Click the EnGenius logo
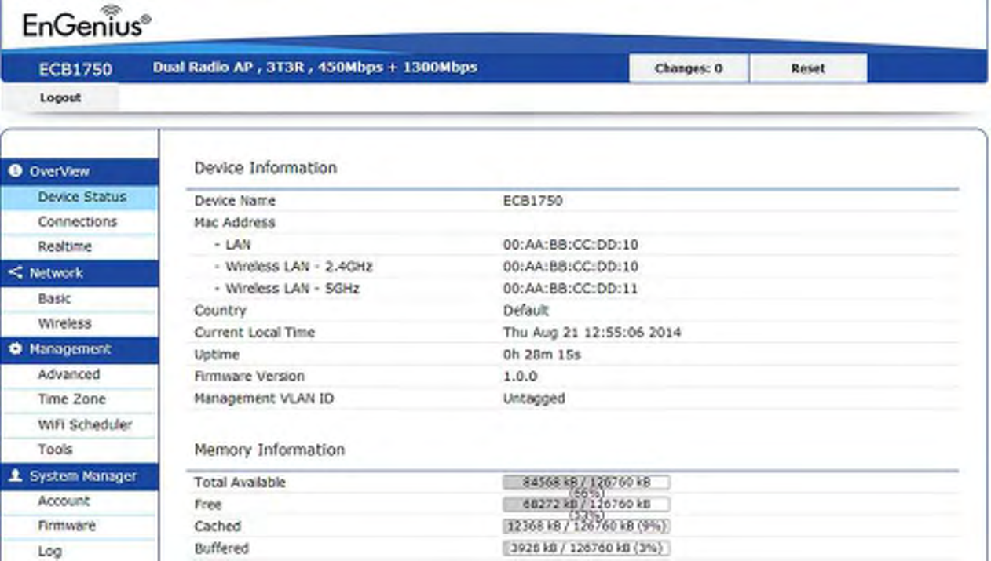 click(x=86, y=22)
